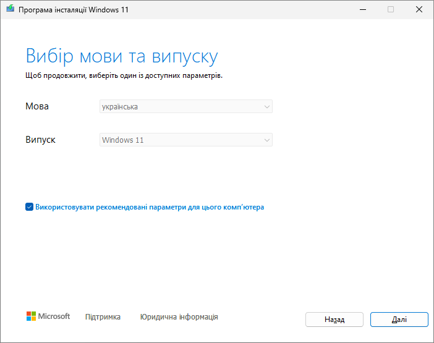434x343 pixels.
Task: Open the Підтримка link
Action: pyautogui.click(x=103, y=316)
